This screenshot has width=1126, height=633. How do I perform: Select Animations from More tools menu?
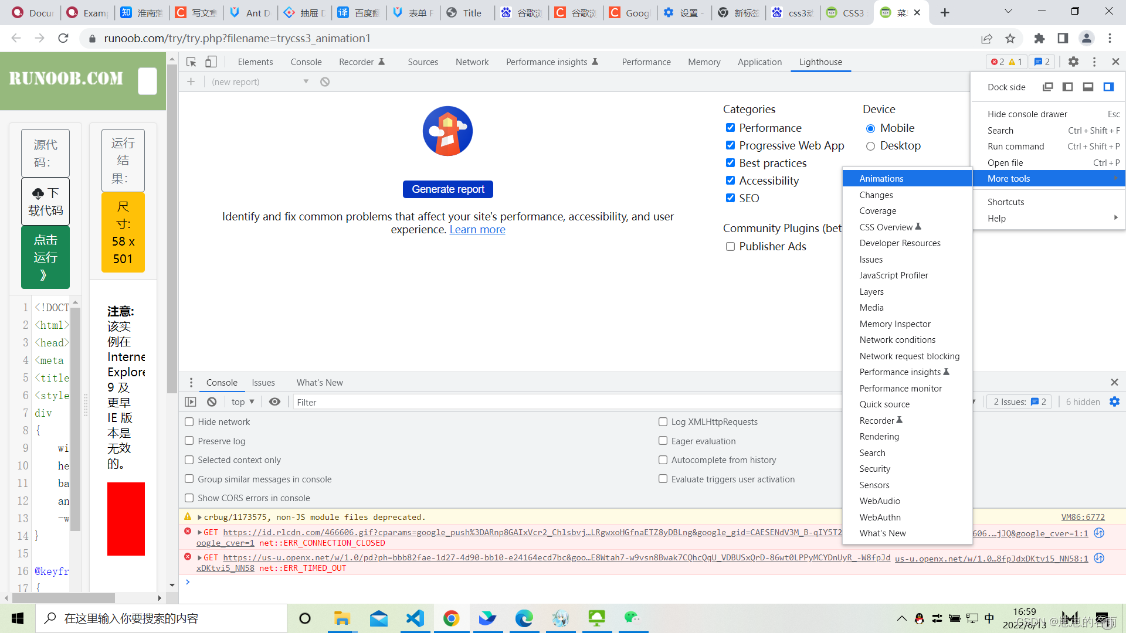pyautogui.click(x=881, y=179)
